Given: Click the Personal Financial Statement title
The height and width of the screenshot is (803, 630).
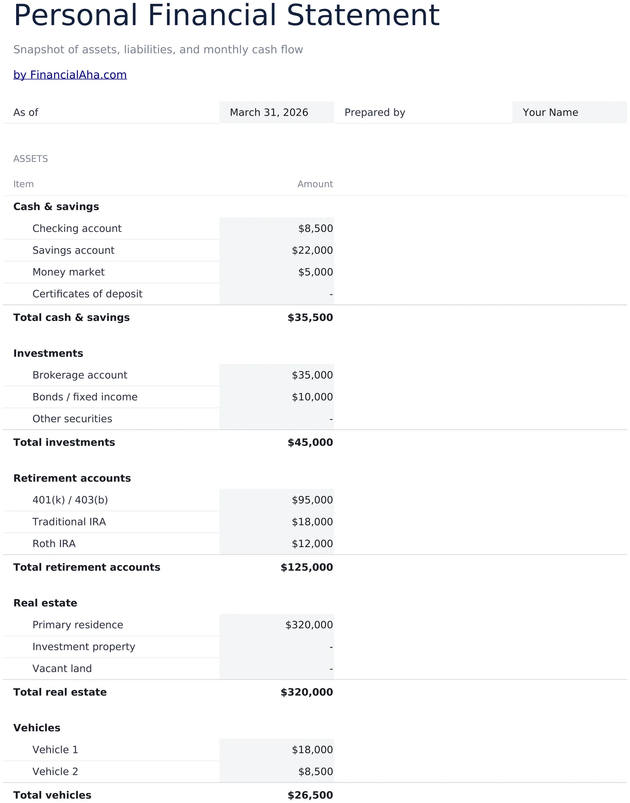Looking at the screenshot, I should coord(226,15).
